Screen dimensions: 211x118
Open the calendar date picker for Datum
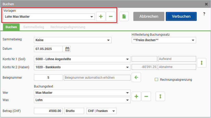click(x=67, y=49)
